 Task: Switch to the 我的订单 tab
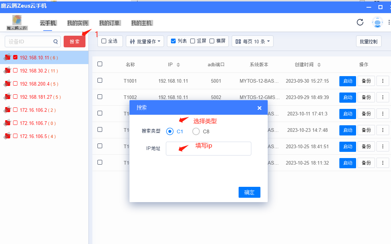tap(109, 23)
